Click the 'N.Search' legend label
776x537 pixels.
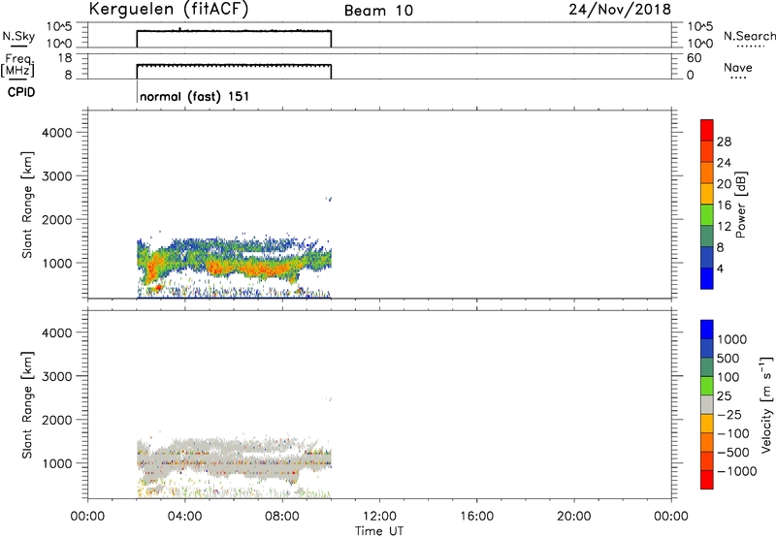click(x=749, y=36)
